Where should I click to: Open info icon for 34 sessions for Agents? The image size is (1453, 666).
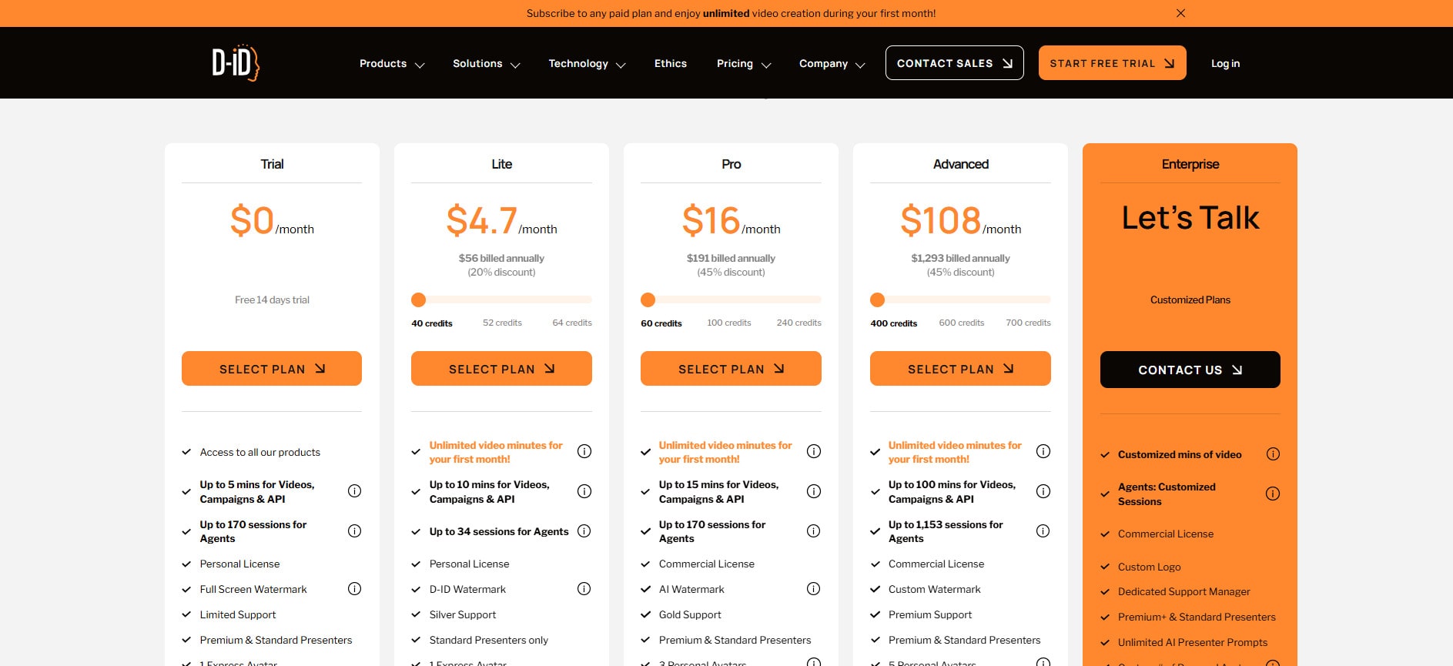584,530
